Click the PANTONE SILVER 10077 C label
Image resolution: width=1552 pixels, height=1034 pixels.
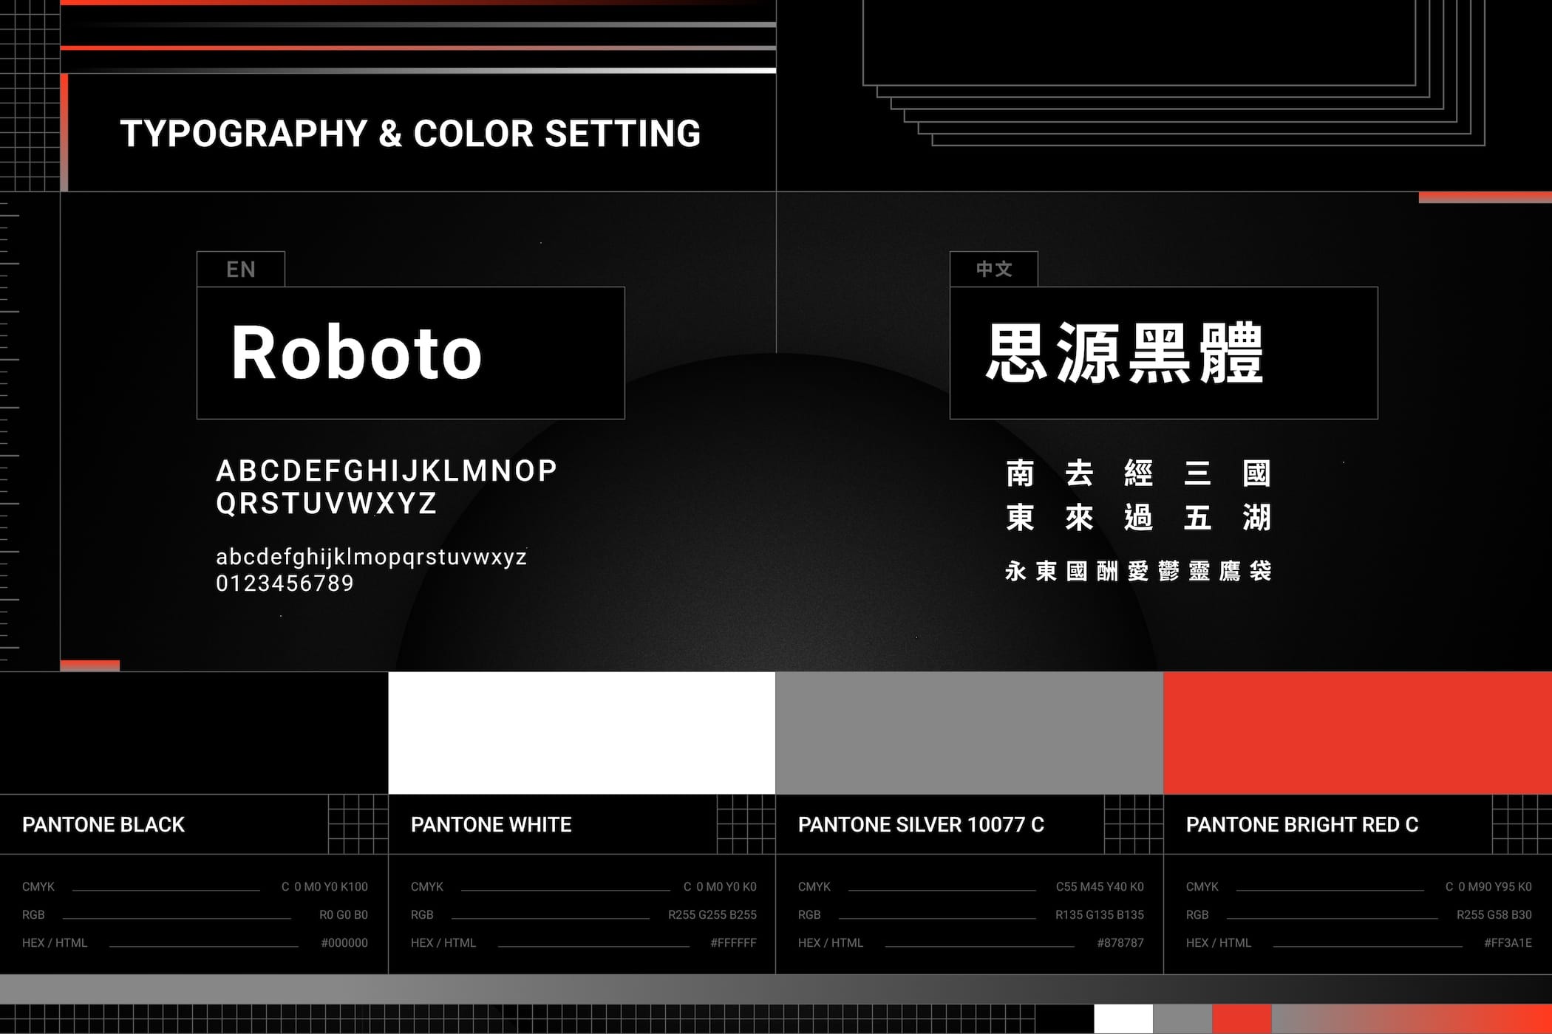pyautogui.click(x=921, y=825)
